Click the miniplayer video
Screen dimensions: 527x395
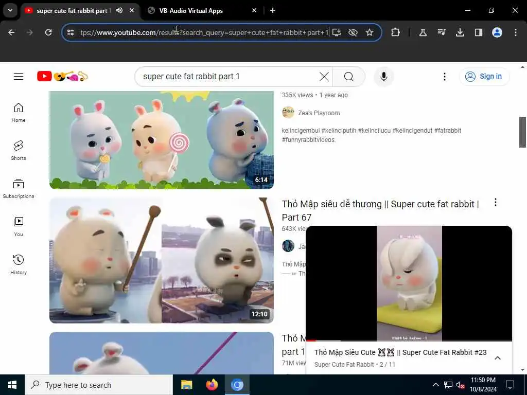[409, 283]
